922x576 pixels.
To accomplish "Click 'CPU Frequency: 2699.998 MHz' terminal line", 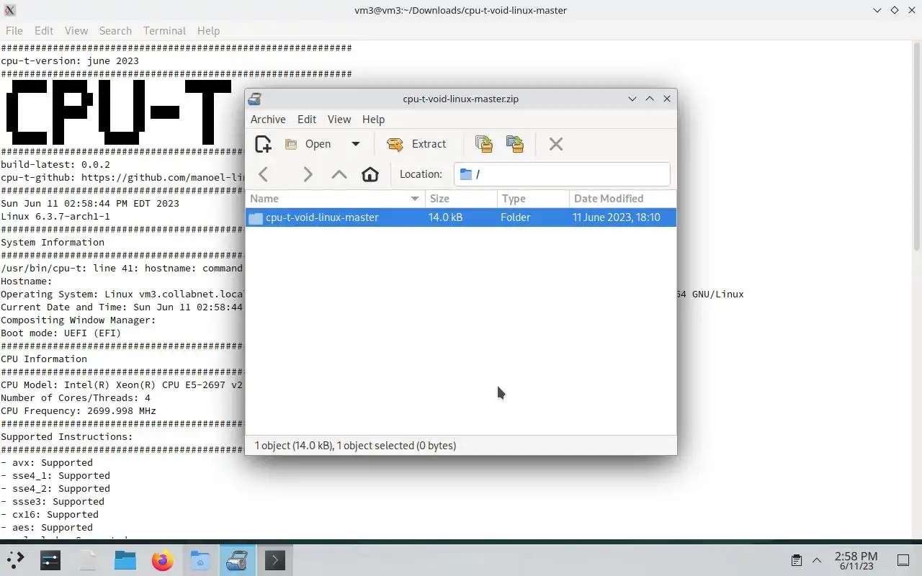I will click(x=79, y=411).
